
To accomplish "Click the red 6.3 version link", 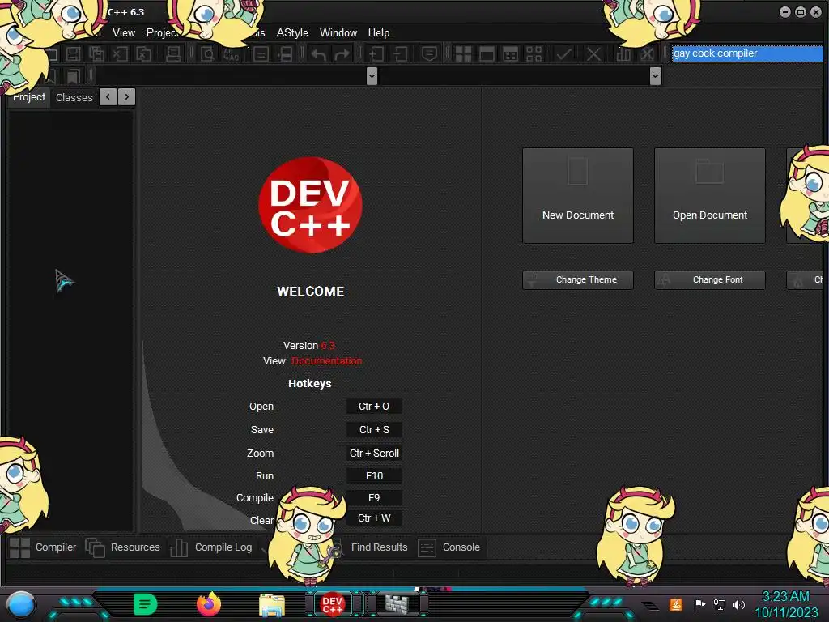I will tap(328, 345).
